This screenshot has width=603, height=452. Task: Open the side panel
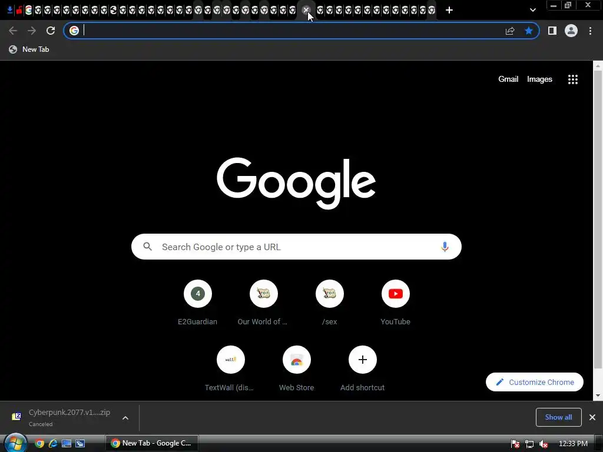pyautogui.click(x=552, y=31)
